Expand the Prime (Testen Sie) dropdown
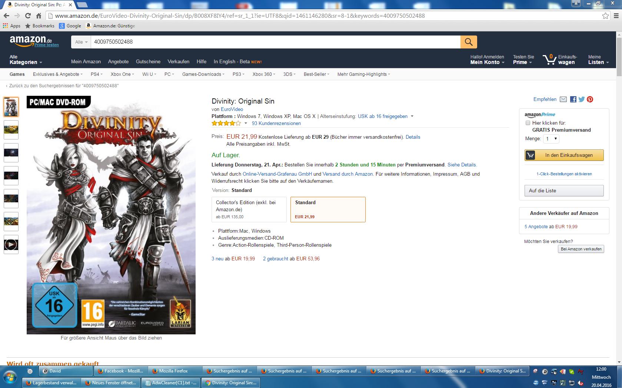Viewport: 622px width, 388px height. click(x=523, y=60)
